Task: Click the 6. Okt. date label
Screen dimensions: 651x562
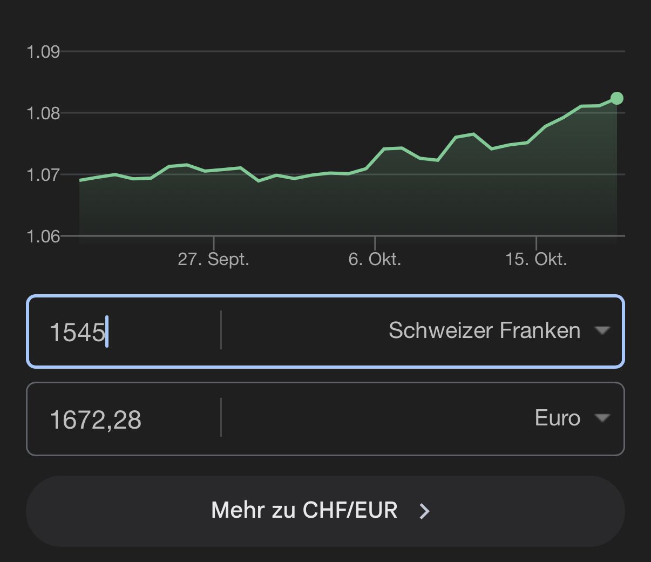Action: click(x=375, y=260)
